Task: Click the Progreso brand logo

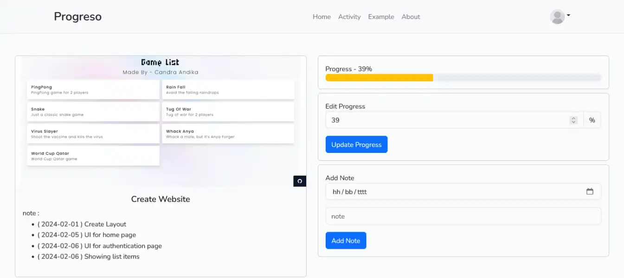Action: 77,17
